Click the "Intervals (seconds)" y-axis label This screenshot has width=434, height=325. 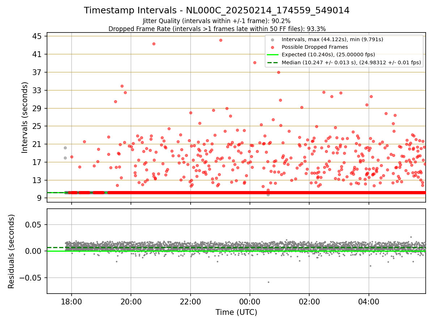coord(25,117)
